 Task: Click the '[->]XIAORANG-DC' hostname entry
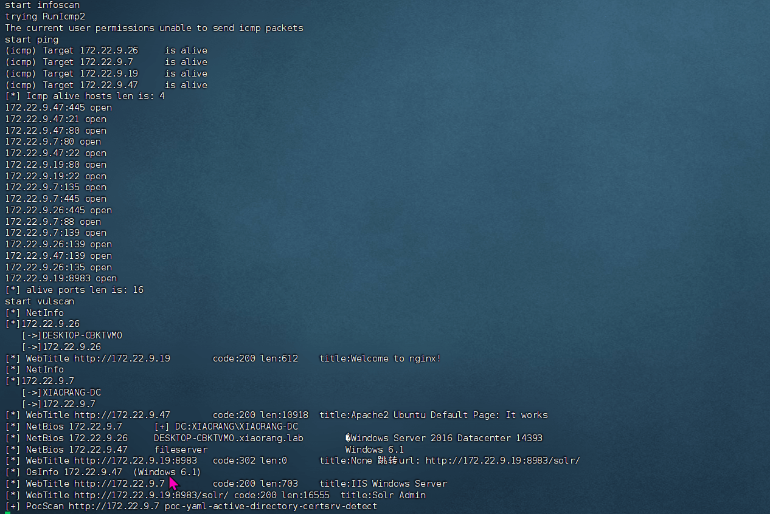[x=61, y=392]
